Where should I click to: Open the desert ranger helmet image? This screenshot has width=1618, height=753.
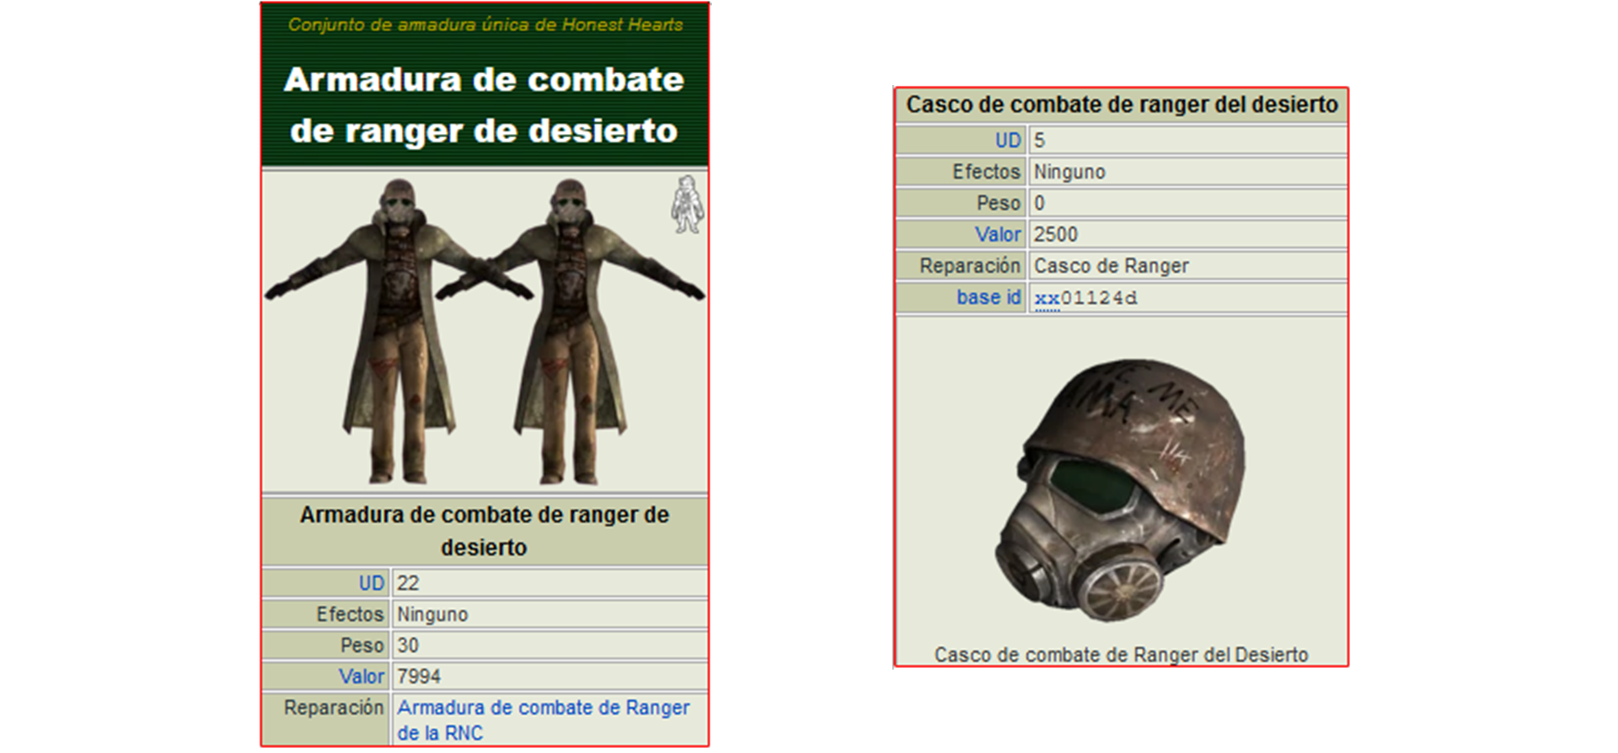[x=1122, y=490]
